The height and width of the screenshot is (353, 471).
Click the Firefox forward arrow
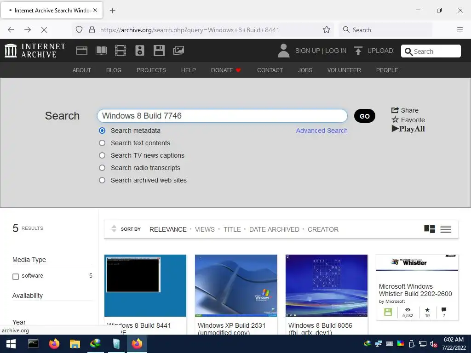click(x=28, y=30)
